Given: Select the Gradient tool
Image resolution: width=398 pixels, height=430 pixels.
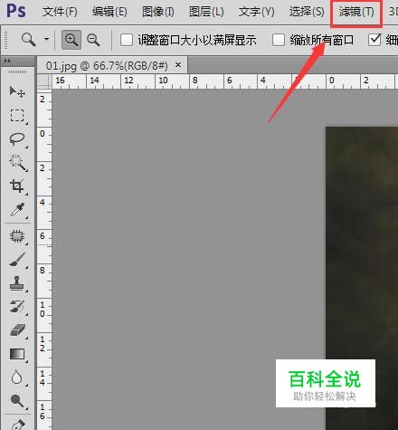Looking at the screenshot, I should pos(17,354).
